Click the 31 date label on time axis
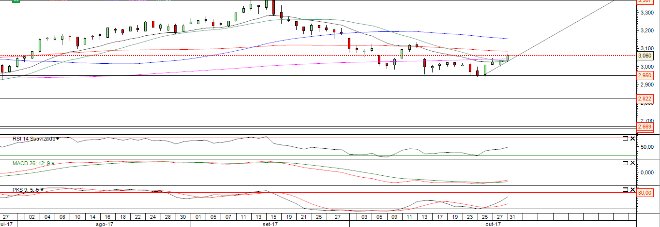The width and height of the screenshot is (660, 227). coord(512,217)
